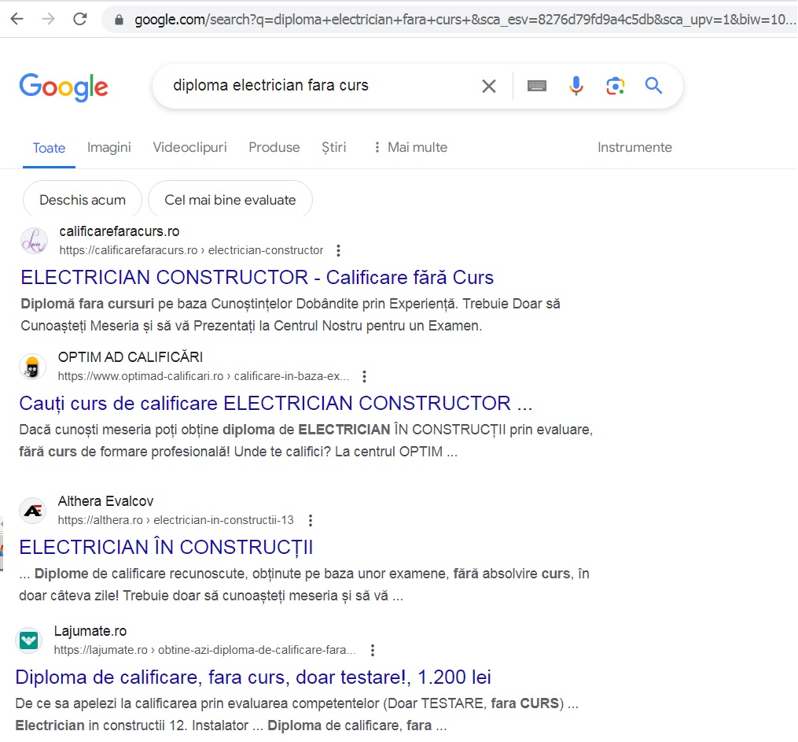Open the on-screen keyboard icon

click(x=537, y=86)
